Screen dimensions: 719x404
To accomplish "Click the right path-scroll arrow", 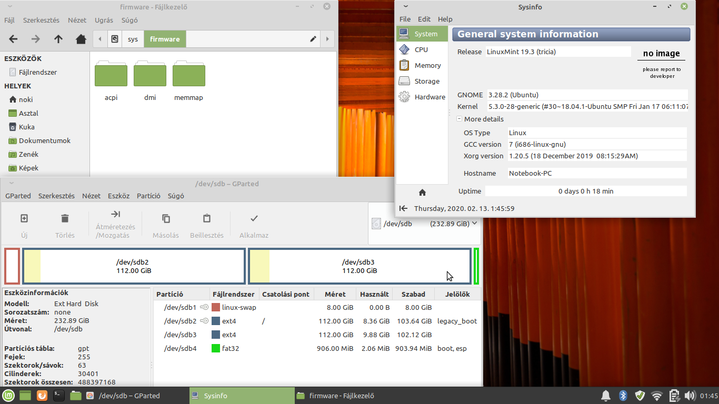I will tap(327, 39).
